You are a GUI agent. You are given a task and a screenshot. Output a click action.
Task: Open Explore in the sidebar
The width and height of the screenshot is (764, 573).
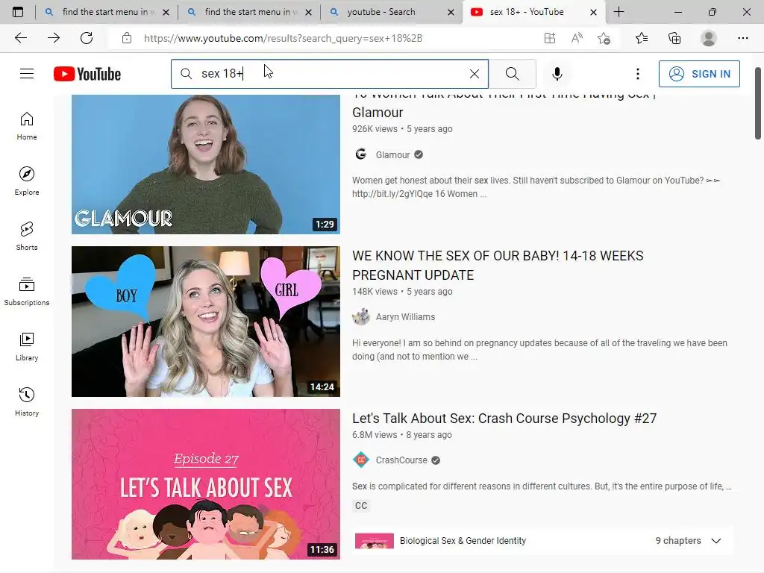click(27, 181)
